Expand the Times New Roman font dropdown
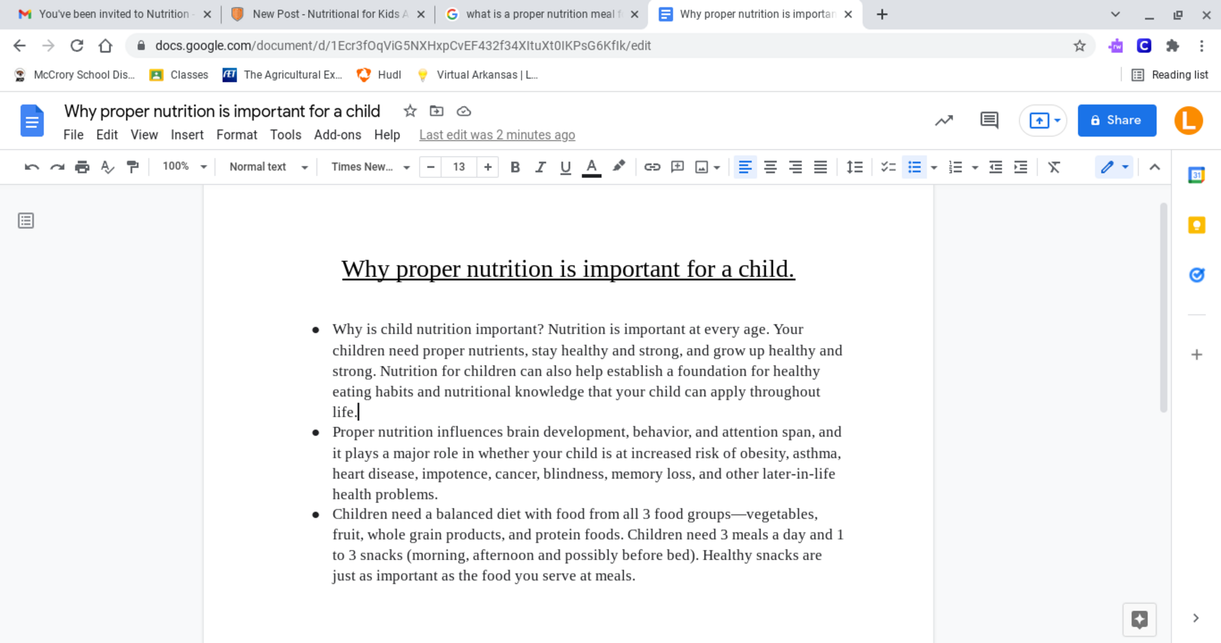 coord(370,167)
